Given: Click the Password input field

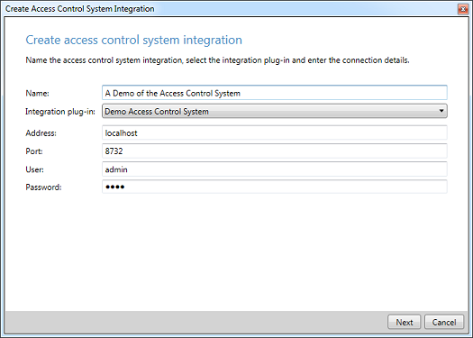Looking at the screenshot, I should tap(275, 187).
